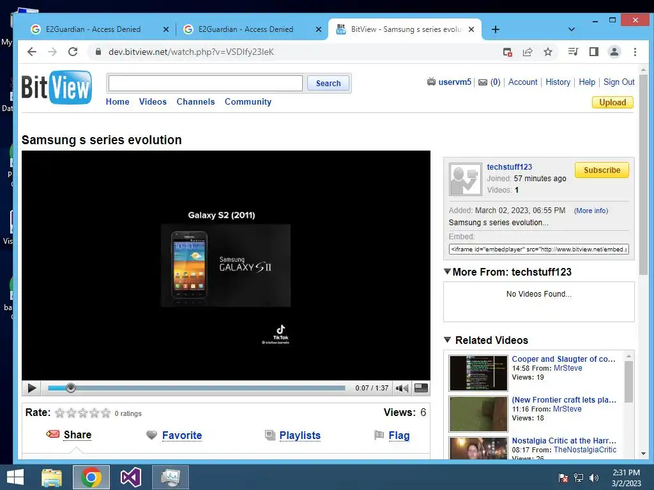Open Chrome three-dot menu

point(635,52)
